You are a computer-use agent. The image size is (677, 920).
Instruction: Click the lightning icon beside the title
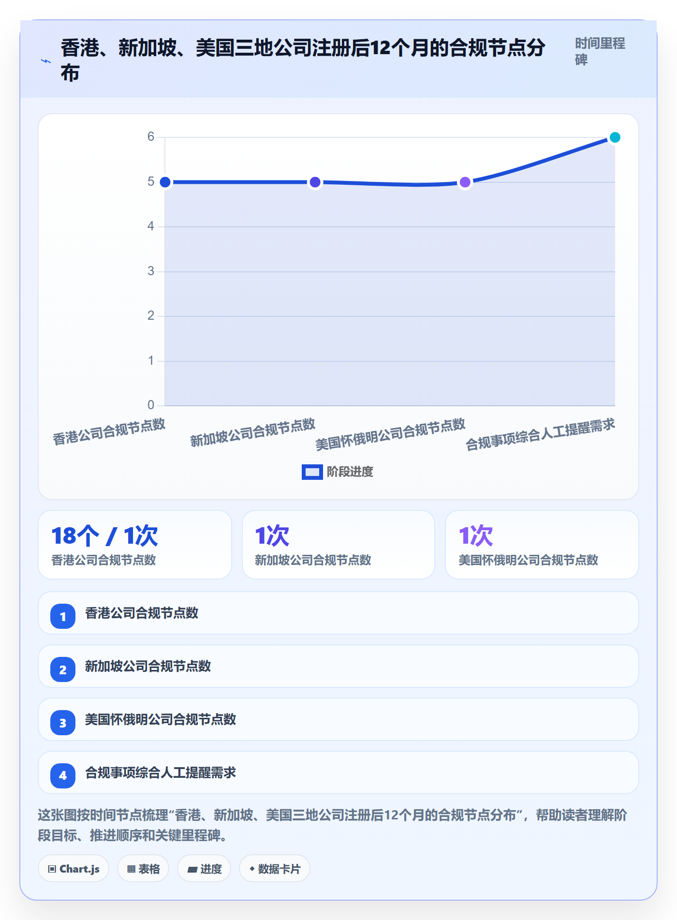click(x=46, y=61)
